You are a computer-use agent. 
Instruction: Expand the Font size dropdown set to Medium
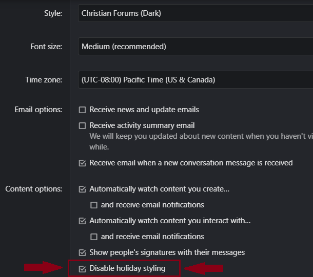click(195, 47)
